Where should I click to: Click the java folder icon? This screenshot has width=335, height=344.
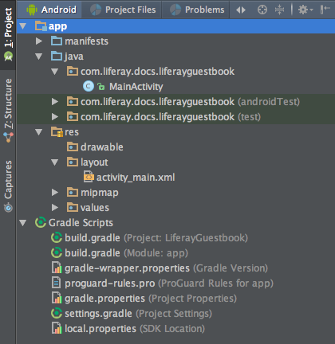tap(57, 57)
